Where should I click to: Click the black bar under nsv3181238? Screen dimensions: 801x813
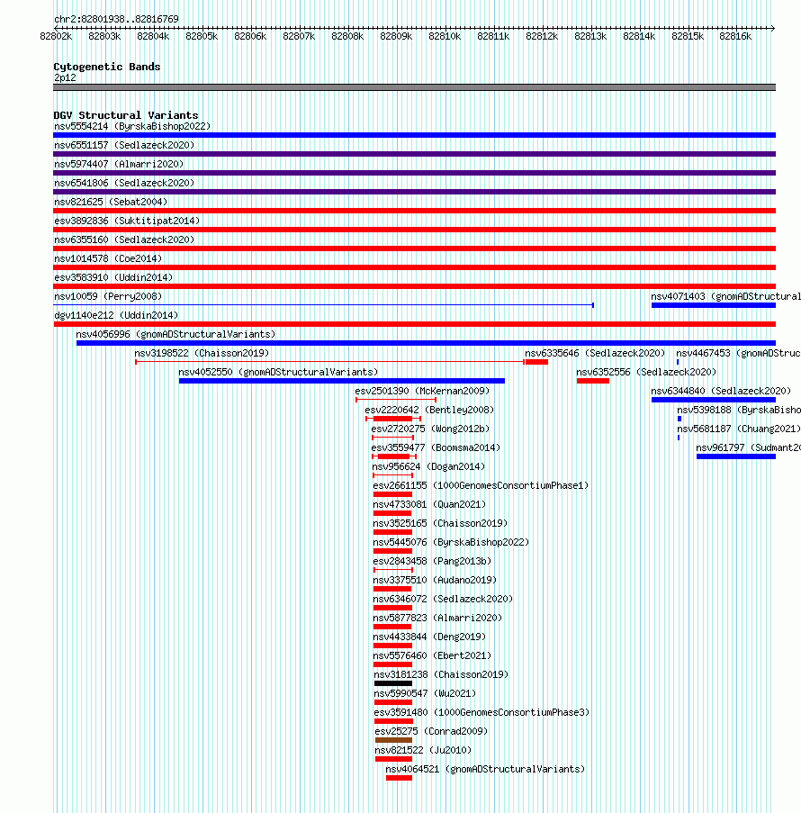pyautogui.click(x=393, y=683)
